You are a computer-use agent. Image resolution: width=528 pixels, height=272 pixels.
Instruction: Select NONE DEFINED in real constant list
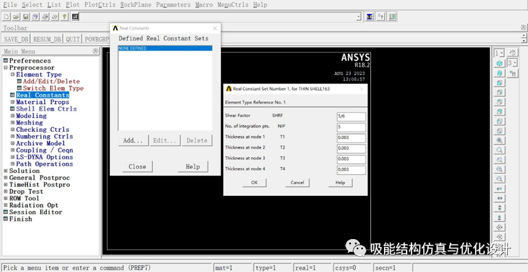tap(165, 48)
